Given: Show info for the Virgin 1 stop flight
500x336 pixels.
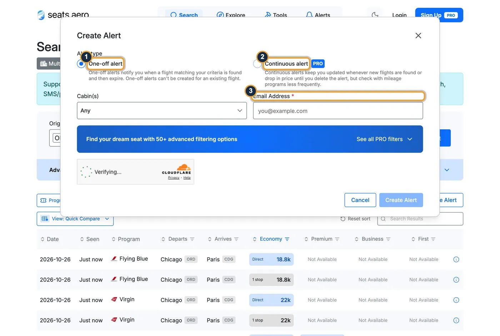Looking at the screenshot, I should (x=456, y=321).
